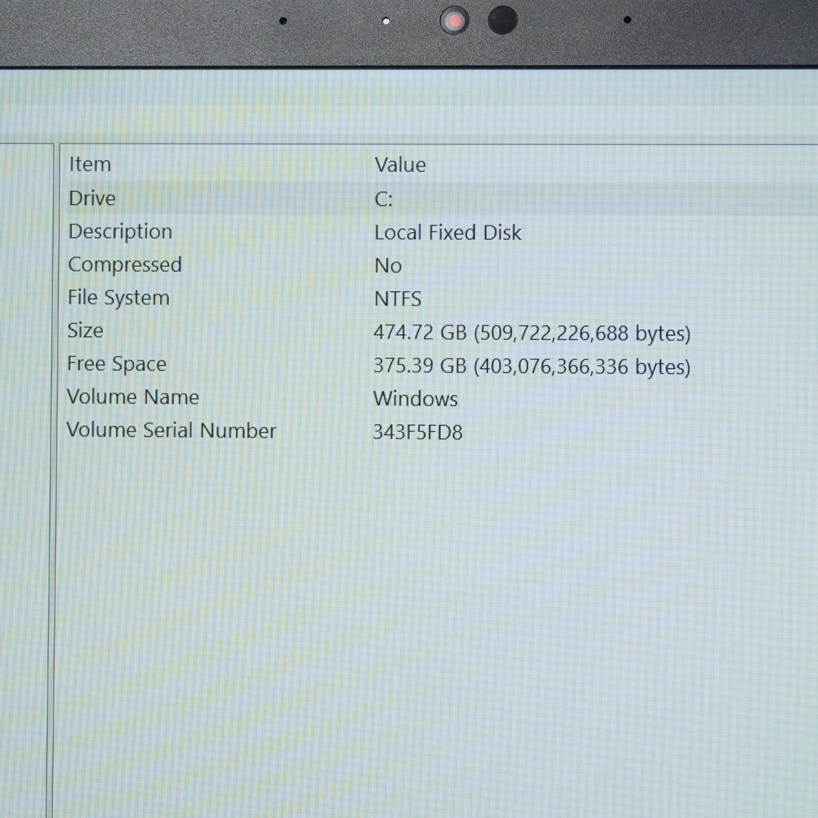Select the Free Space row label
Image resolution: width=818 pixels, height=818 pixels.
(x=117, y=364)
